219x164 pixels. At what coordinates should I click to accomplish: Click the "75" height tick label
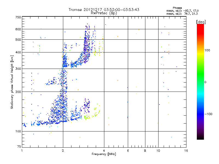pyautogui.click(x=19, y=147)
